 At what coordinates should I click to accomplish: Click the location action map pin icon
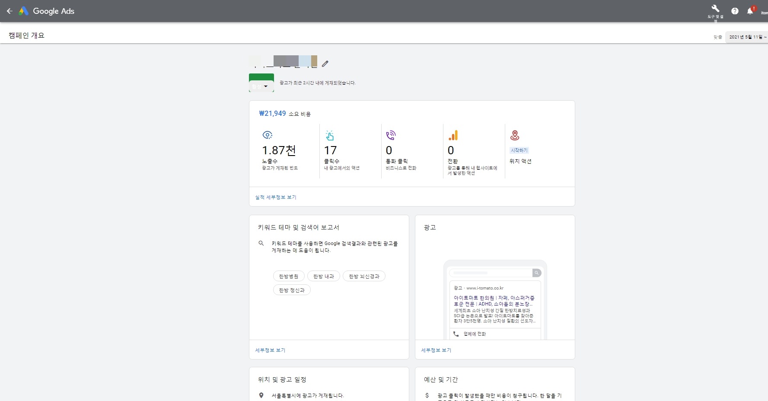tap(515, 135)
